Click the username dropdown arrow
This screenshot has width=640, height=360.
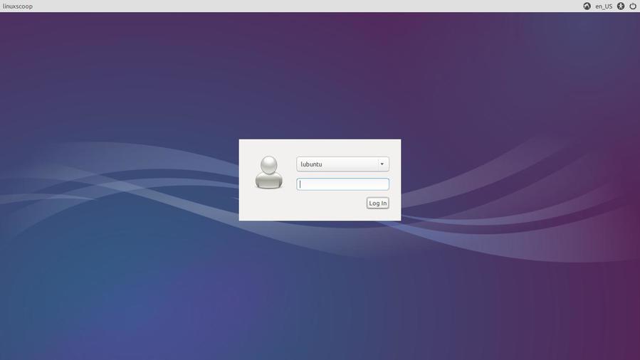coord(382,164)
